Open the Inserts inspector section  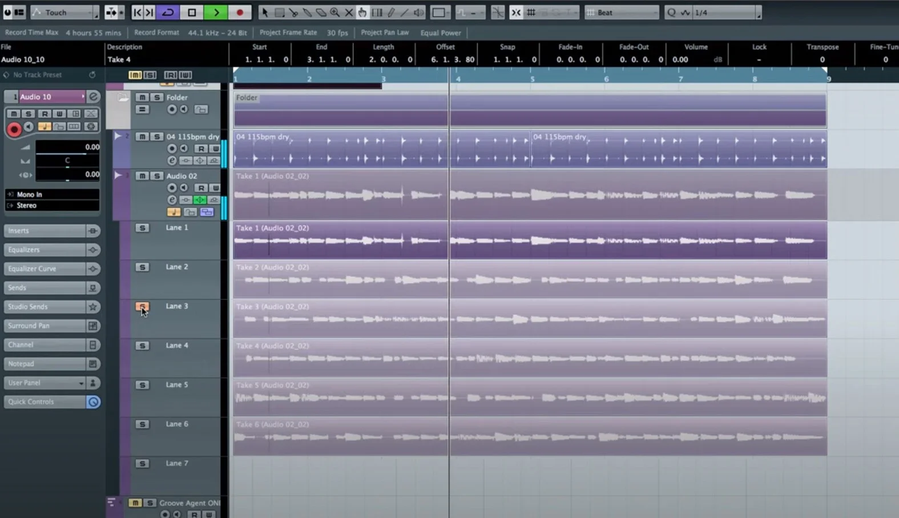pyautogui.click(x=45, y=231)
